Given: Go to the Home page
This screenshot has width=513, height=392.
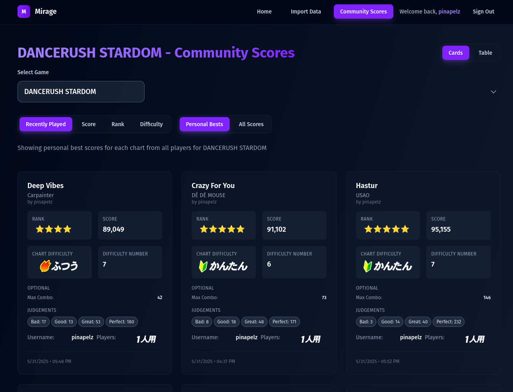Looking at the screenshot, I should [x=264, y=12].
